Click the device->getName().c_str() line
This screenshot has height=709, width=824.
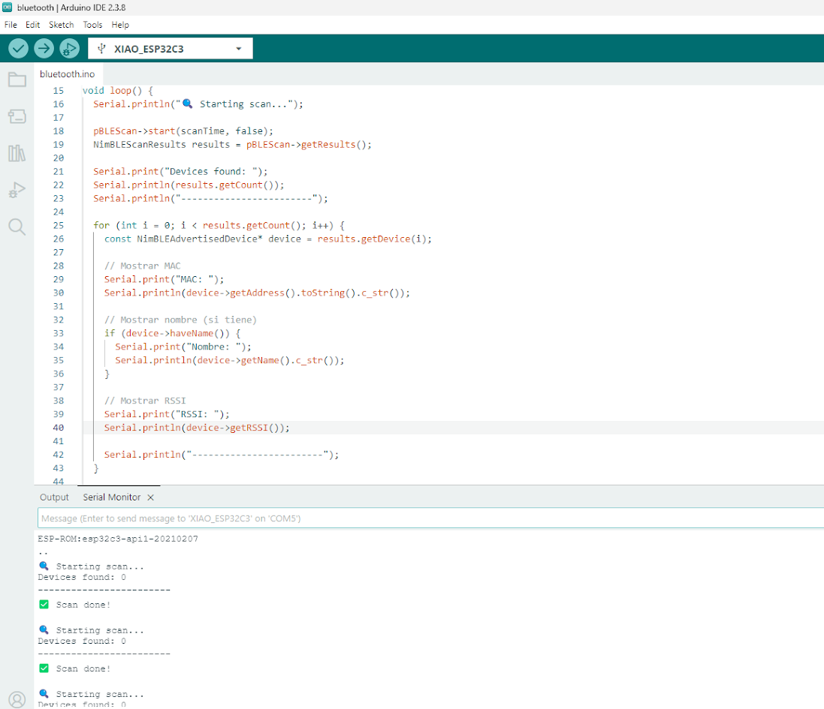coord(230,361)
